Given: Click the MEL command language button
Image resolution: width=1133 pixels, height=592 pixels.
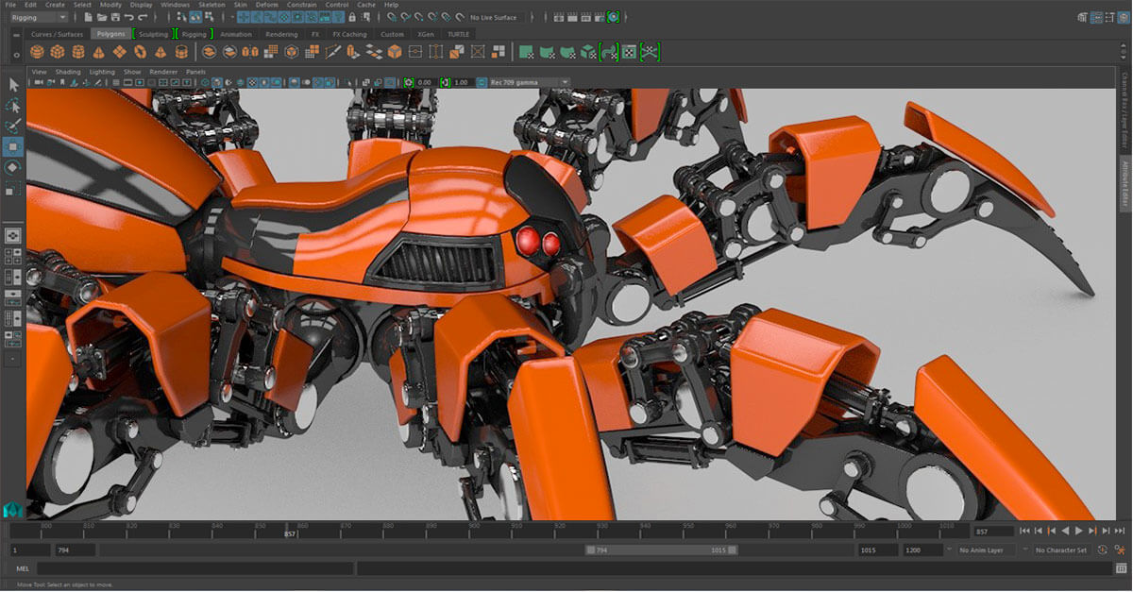Looking at the screenshot, I should 23,568.
